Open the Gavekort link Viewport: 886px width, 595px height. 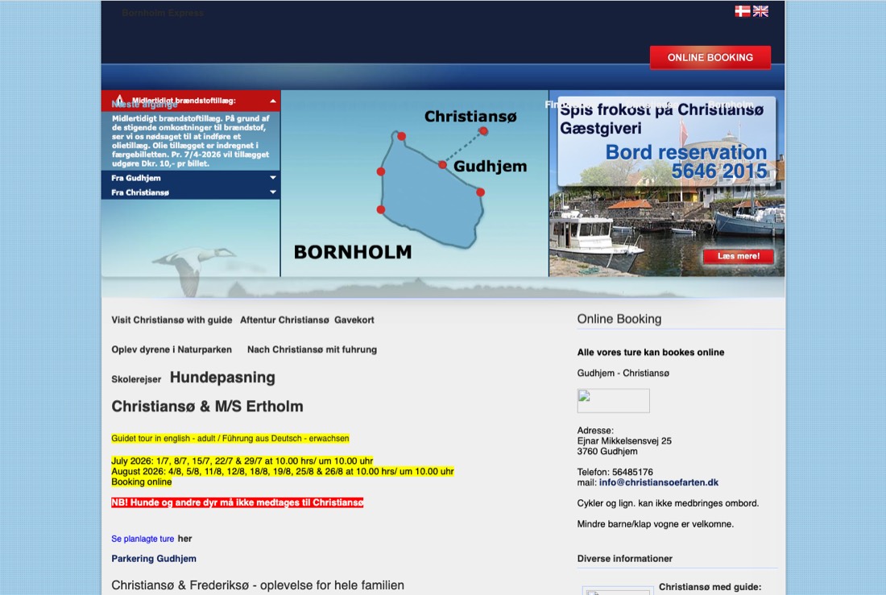[354, 320]
